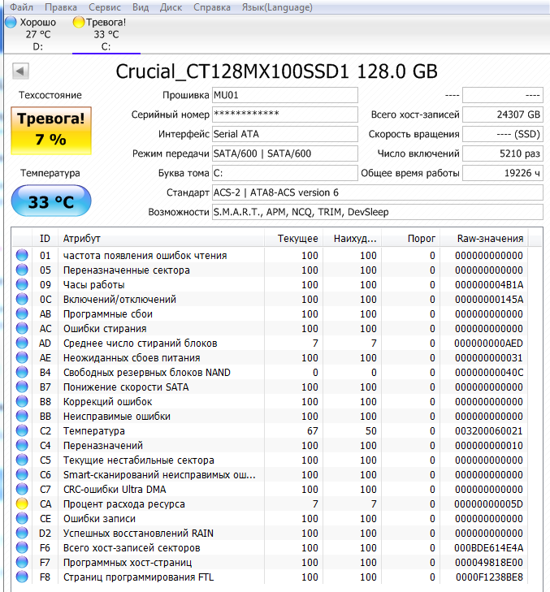Select the Переназначенные сектора row
550x592 pixels.
126,270
